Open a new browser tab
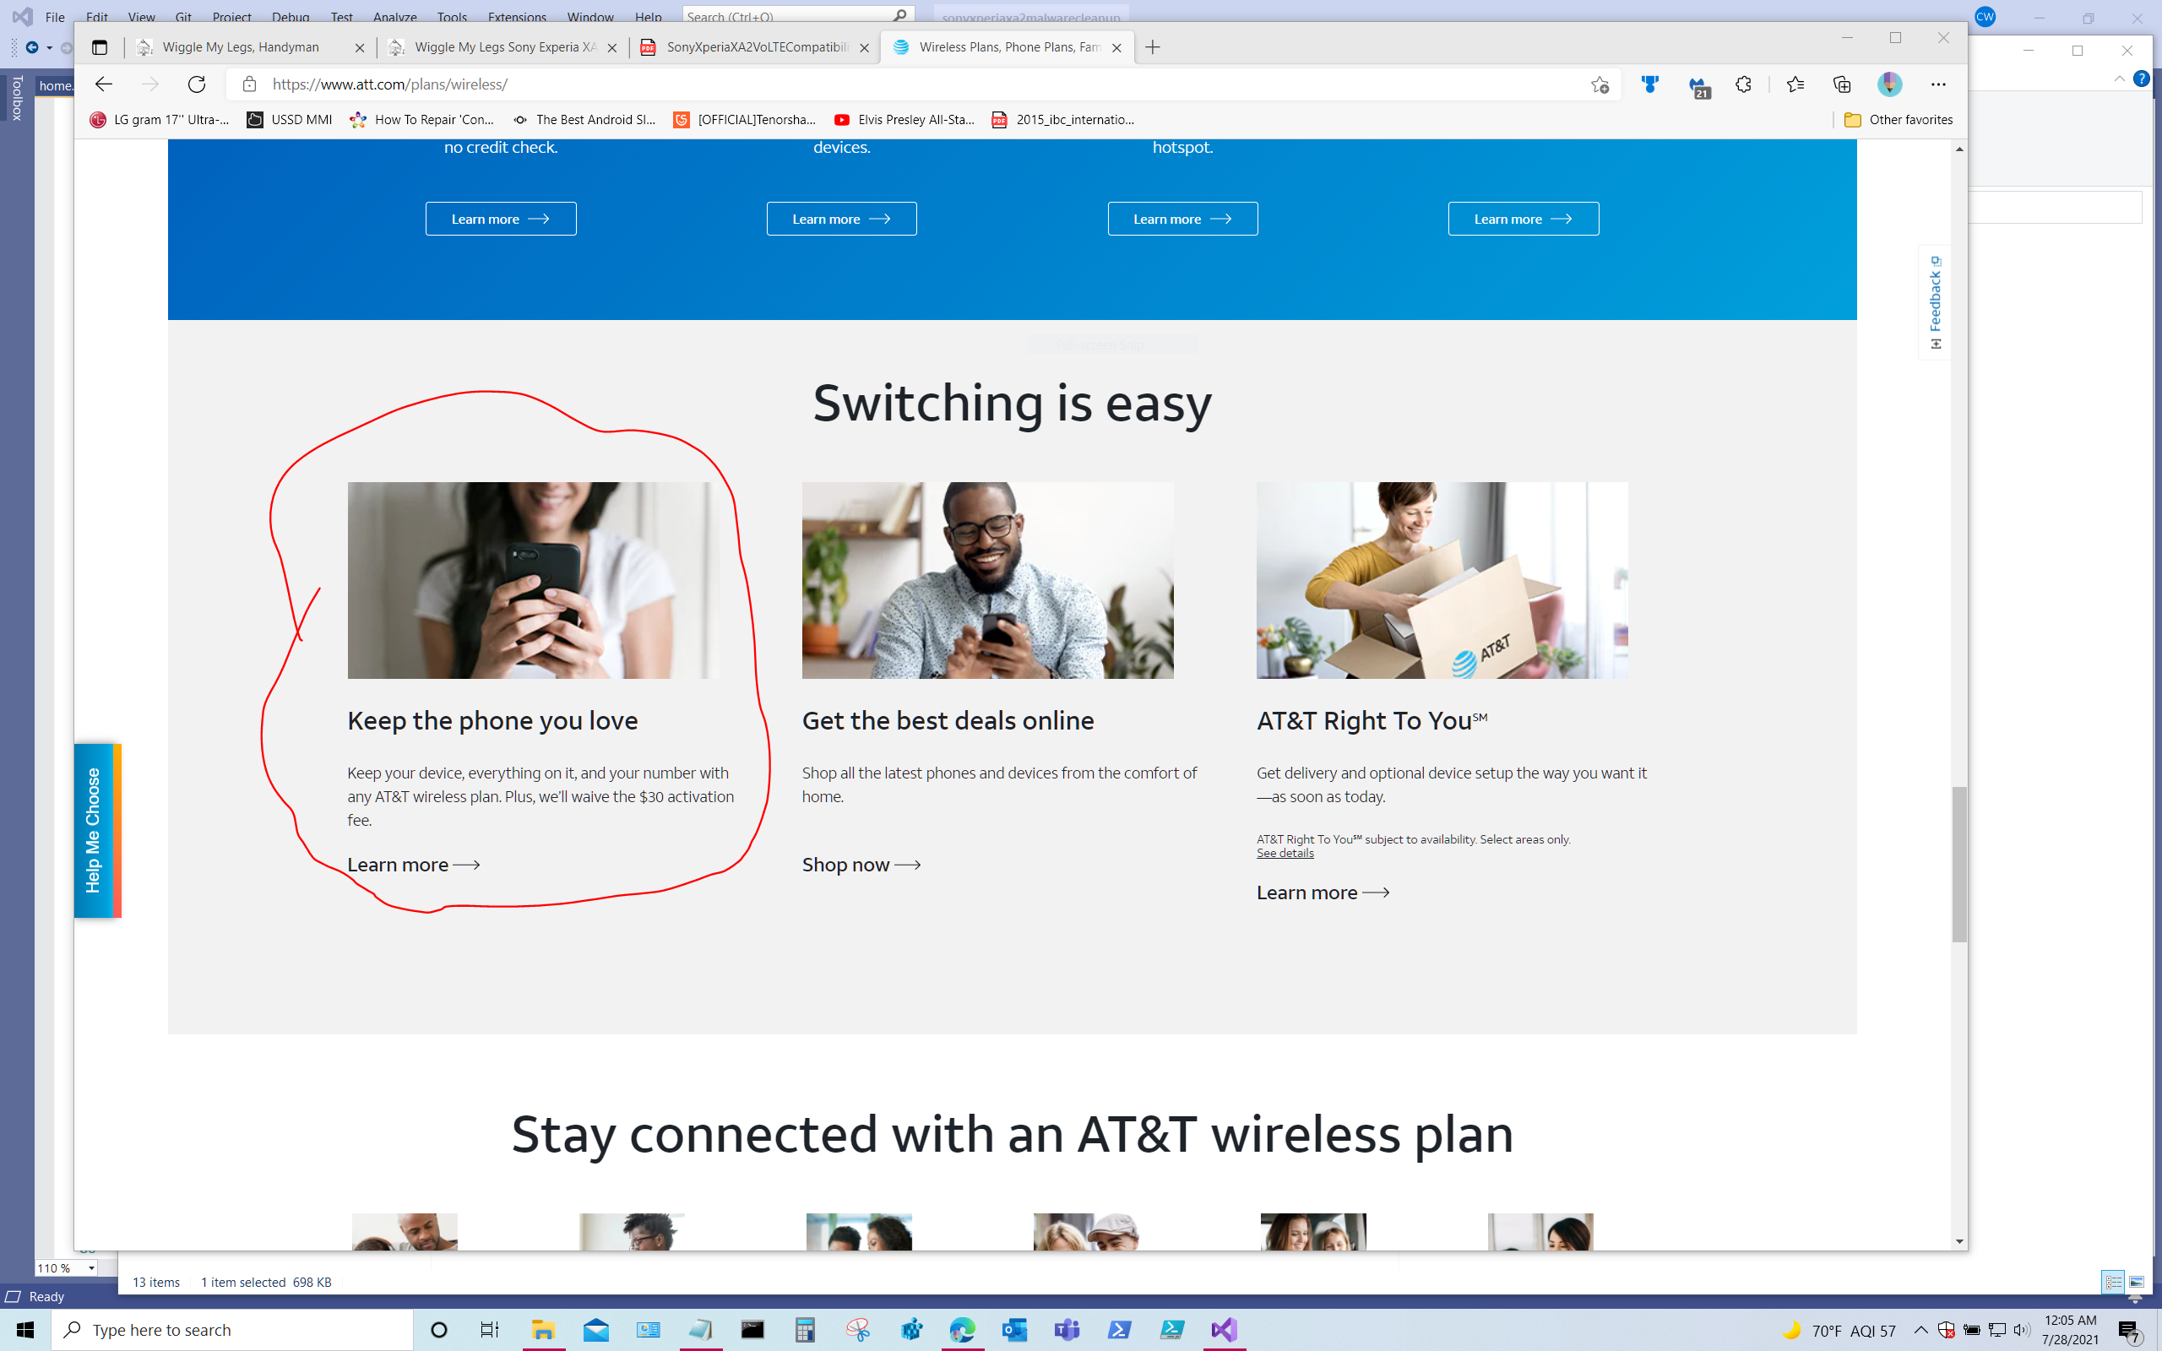Screen dimensions: 2162x1351 [x=1153, y=47]
